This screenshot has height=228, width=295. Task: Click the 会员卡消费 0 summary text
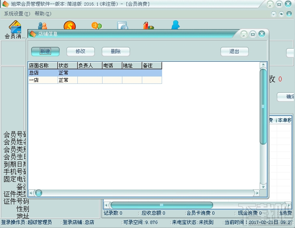pyautogui.click(x=201, y=213)
